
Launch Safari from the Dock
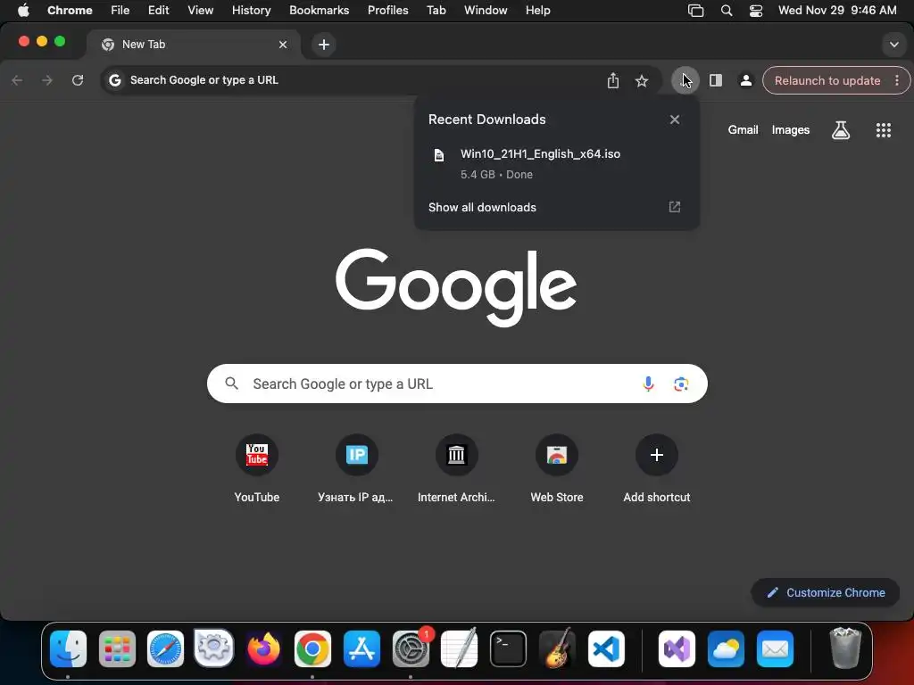165,648
